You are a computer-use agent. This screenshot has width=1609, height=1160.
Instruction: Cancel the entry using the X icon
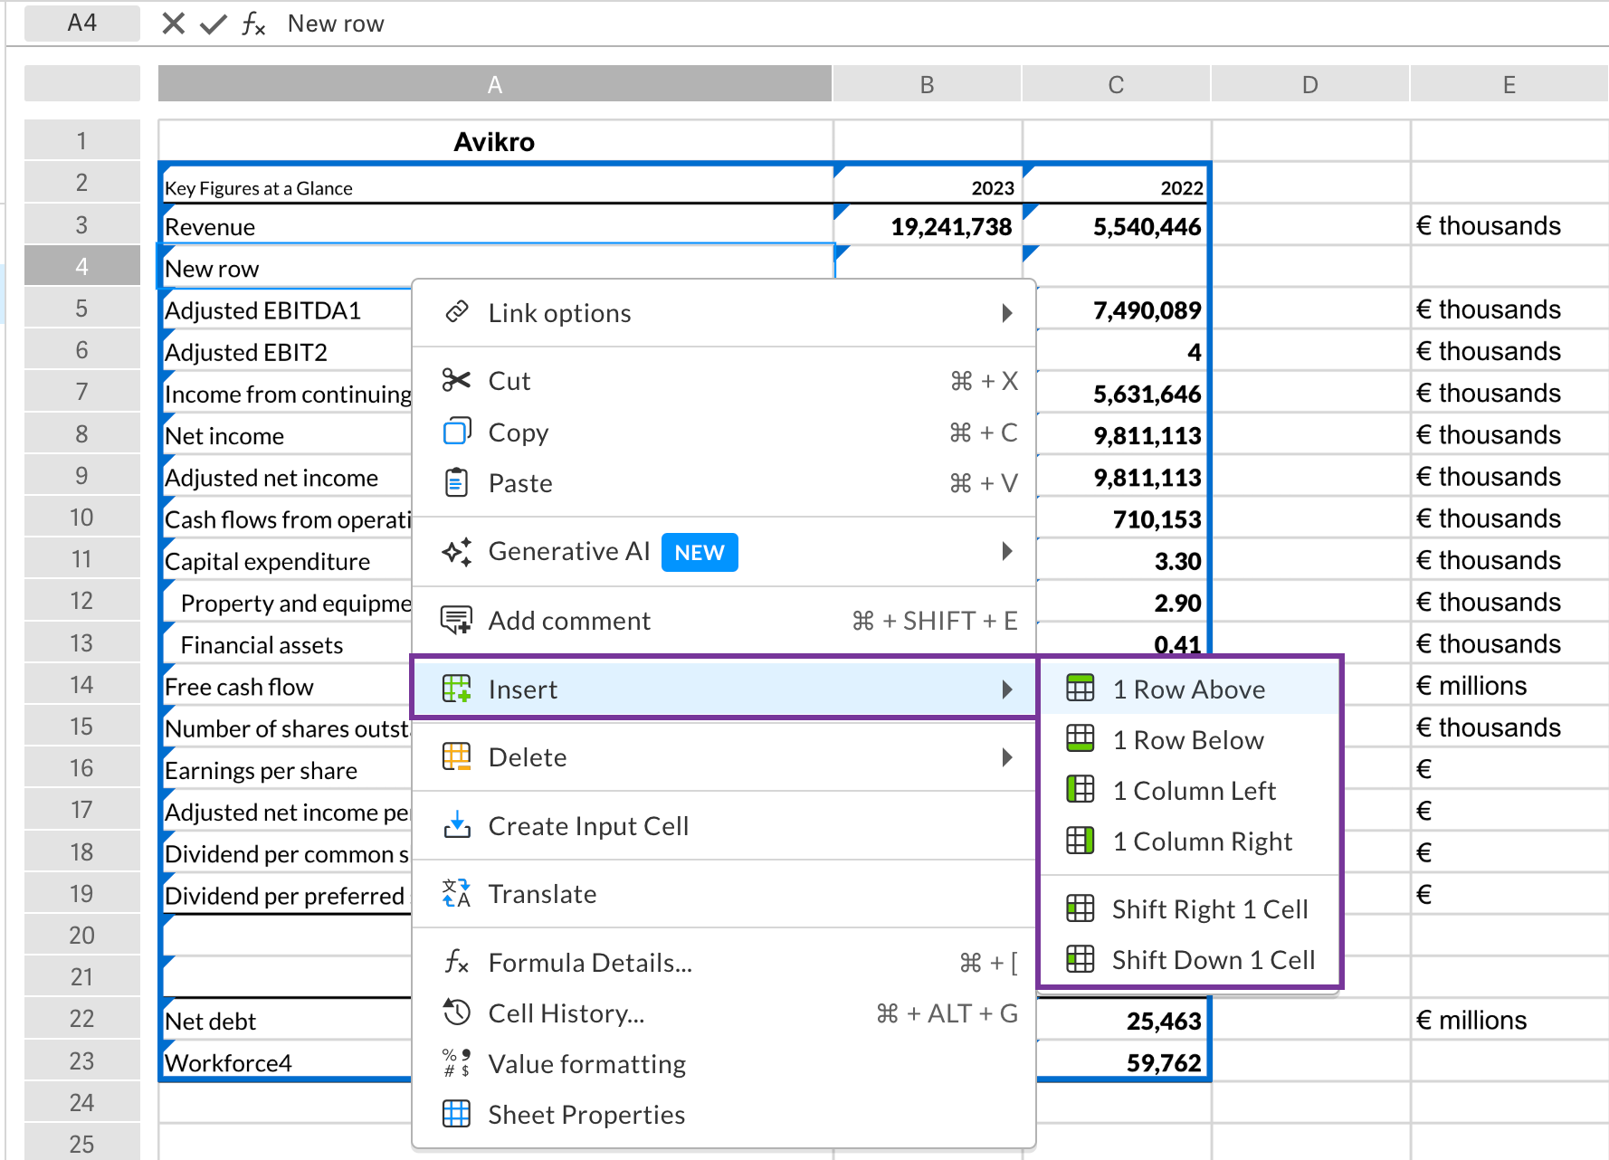172,24
